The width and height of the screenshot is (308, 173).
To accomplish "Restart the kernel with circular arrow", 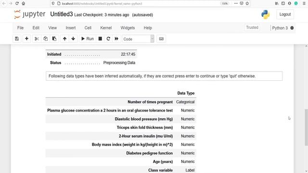I will click(108, 39).
